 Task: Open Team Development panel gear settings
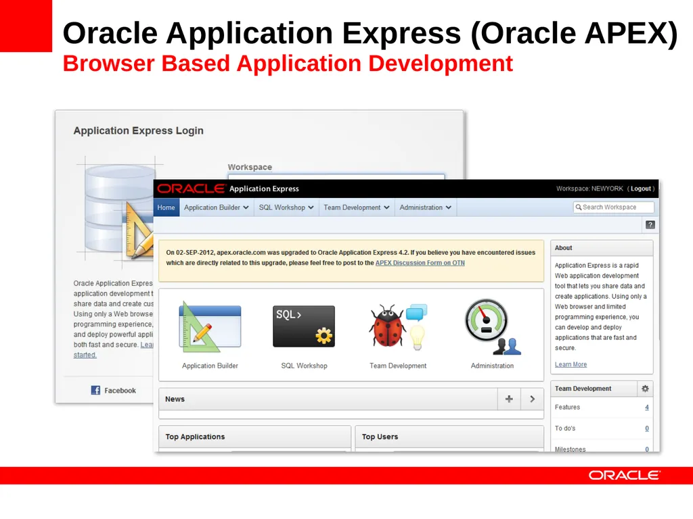click(x=645, y=389)
